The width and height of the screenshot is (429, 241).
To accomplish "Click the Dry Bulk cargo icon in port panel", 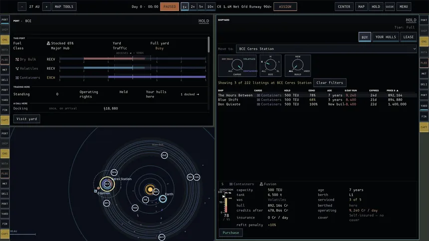I will (x=17, y=59).
